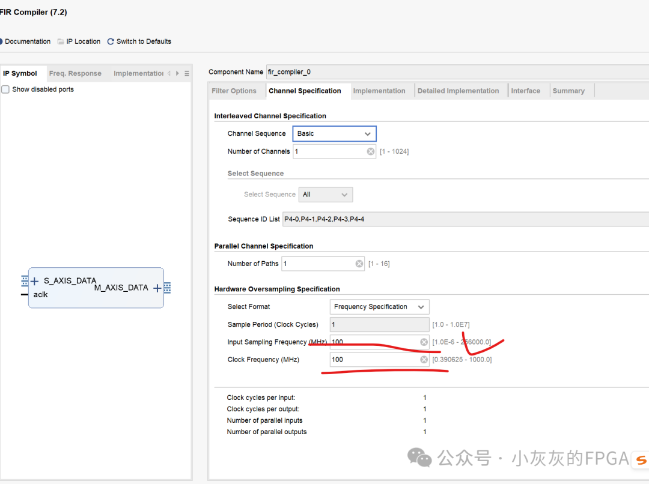This screenshot has width=649, height=484.
Task: Click the '[1 - 1024]' range hint
Action: [394, 151]
